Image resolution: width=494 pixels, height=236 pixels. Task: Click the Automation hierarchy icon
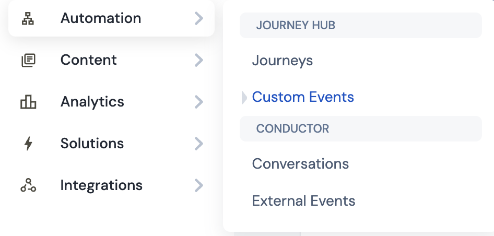click(x=28, y=18)
